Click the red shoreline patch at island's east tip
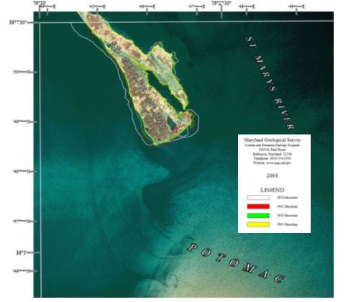The width and height of the screenshot is (356, 302). pos(188,116)
